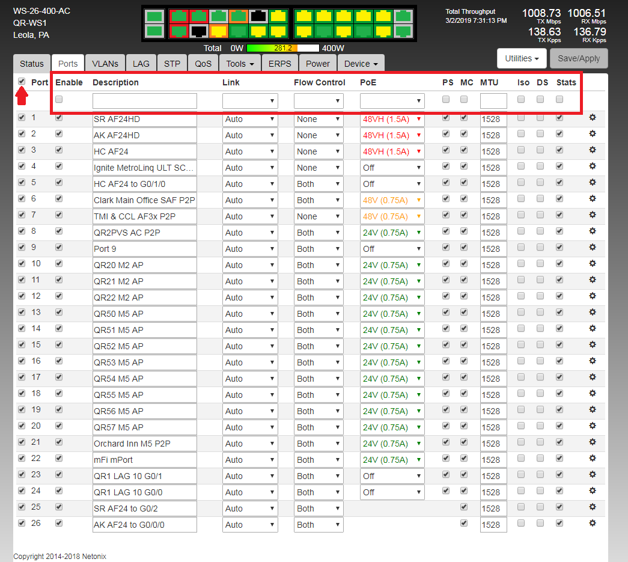This screenshot has width=628, height=562.
Task: Switch to the VLANs tab
Action: click(x=105, y=64)
